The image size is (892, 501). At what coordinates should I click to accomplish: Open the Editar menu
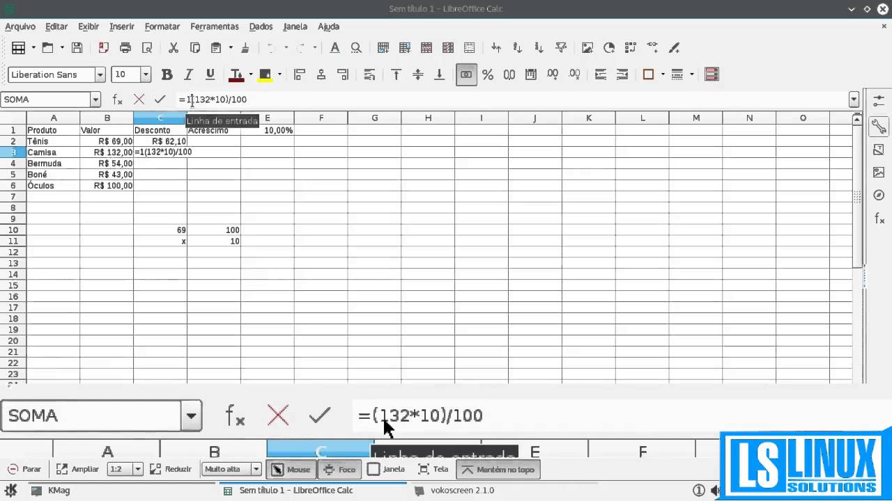pyautogui.click(x=56, y=26)
